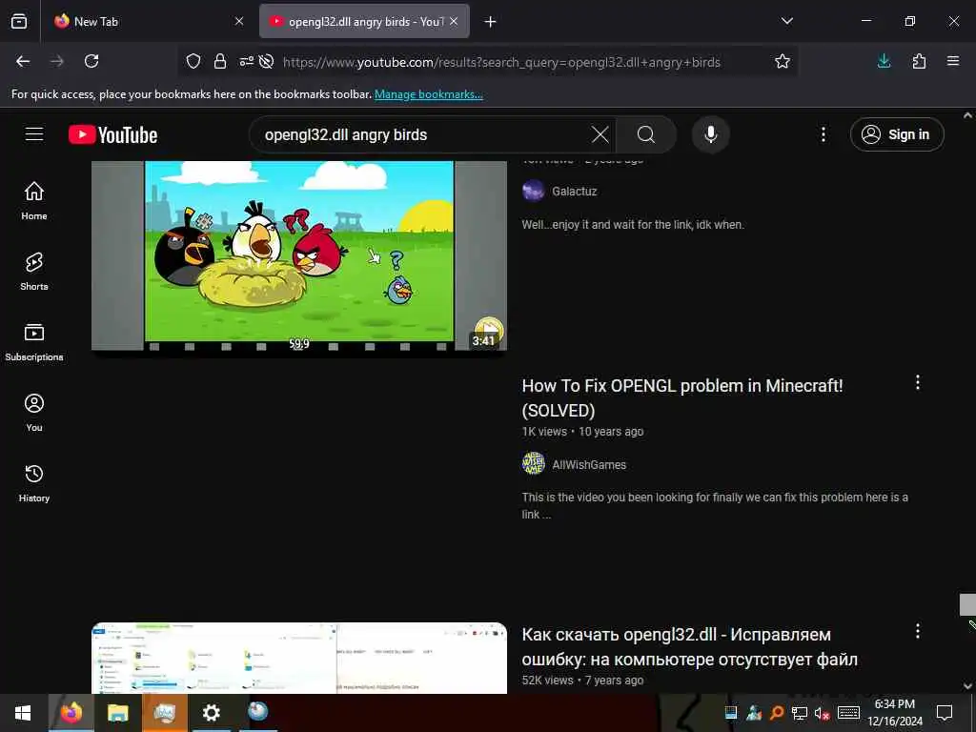Viewport: 976px width, 732px height.
Task: Expand the list all tabs dropdown
Action: (x=787, y=21)
